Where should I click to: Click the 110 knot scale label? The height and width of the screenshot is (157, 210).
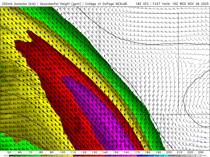point(73,152)
